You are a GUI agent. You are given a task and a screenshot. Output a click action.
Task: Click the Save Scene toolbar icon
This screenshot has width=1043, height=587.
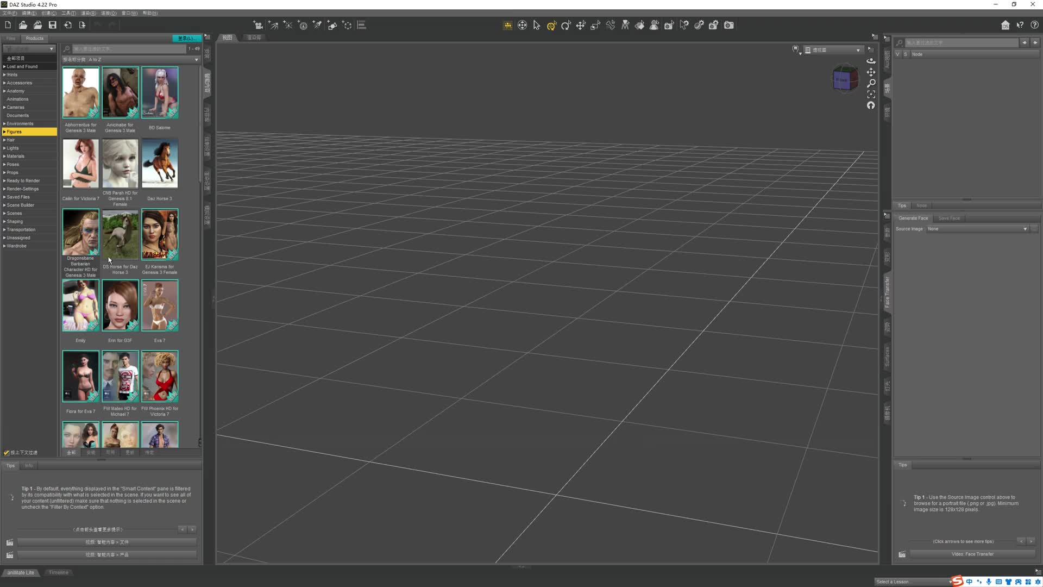pyautogui.click(x=53, y=25)
